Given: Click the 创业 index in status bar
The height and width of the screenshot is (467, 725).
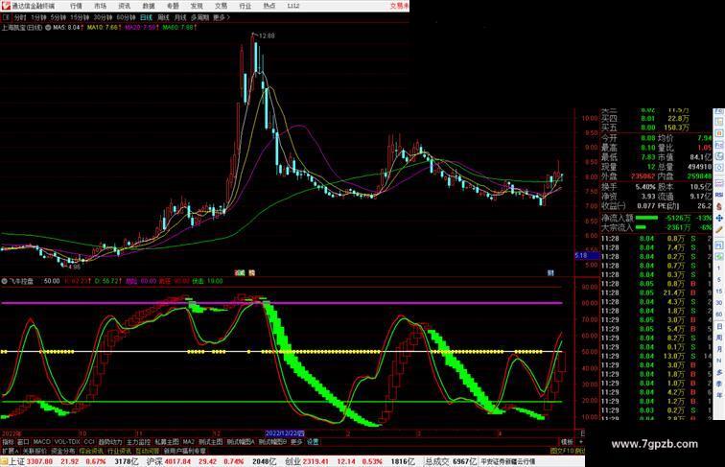Looking at the screenshot, I should pos(292,461).
